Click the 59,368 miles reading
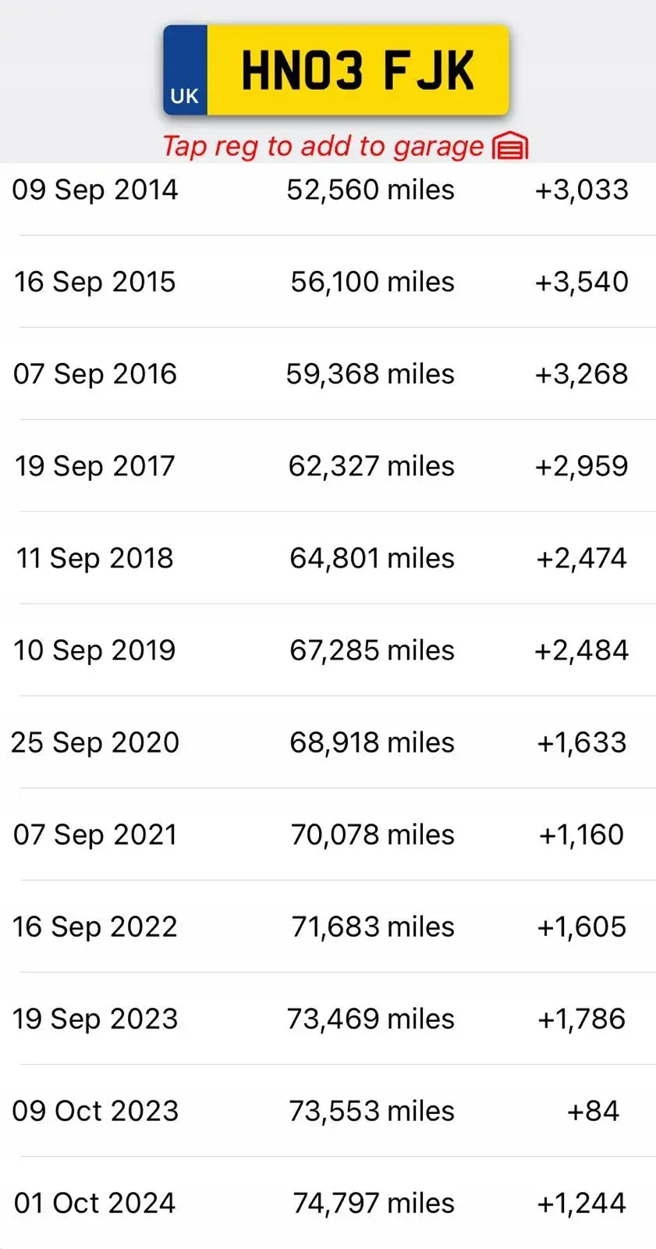The width and height of the screenshot is (656, 1249). (x=370, y=374)
